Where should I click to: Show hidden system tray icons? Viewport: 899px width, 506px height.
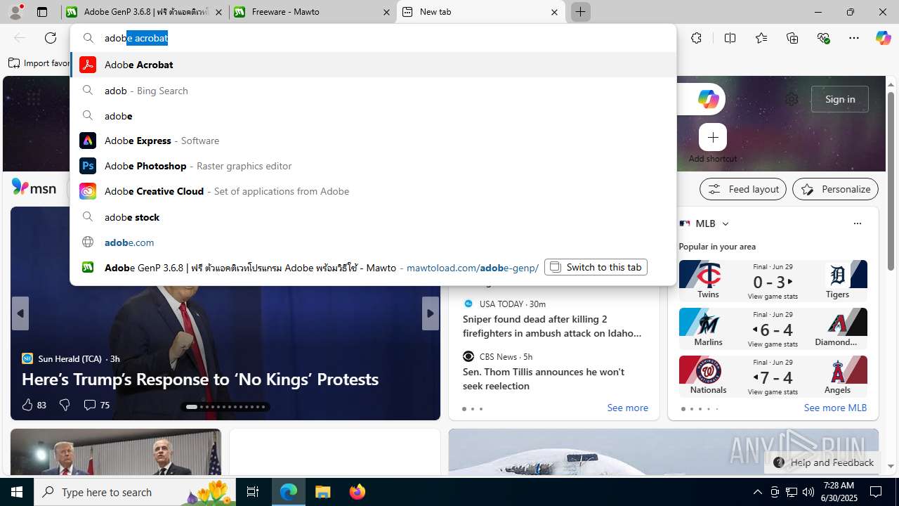[x=757, y=492]
